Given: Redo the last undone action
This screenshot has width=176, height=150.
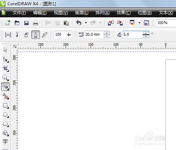Looking at the screenshot, I should (x=93, y=23).
